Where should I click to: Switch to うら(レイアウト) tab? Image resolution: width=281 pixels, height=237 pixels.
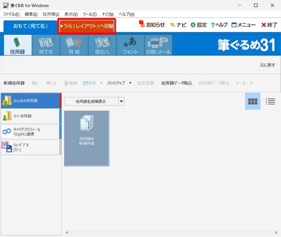tap(87, 26)
